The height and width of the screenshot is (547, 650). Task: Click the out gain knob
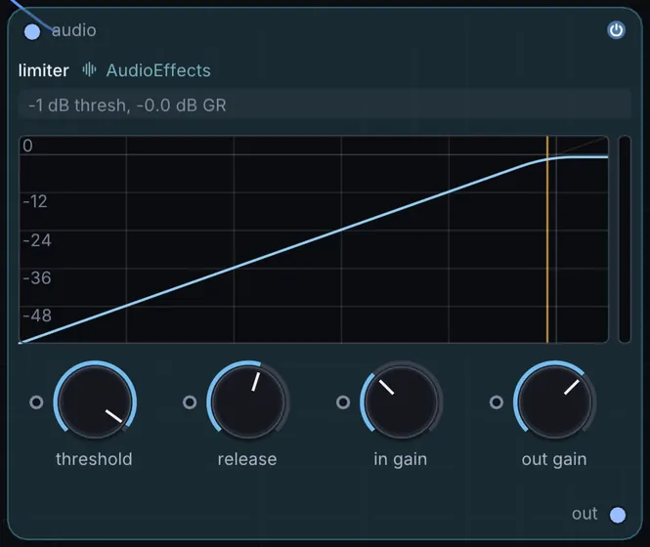[x=554, y=402]
